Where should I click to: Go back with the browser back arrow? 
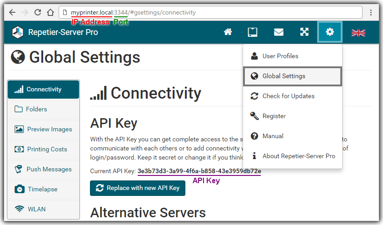12,12
